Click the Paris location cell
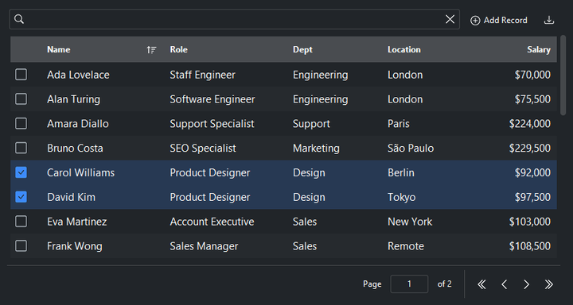 [x=399, y=124]
